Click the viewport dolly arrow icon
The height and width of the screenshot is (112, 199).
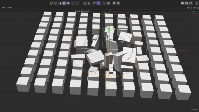[192, 7]
